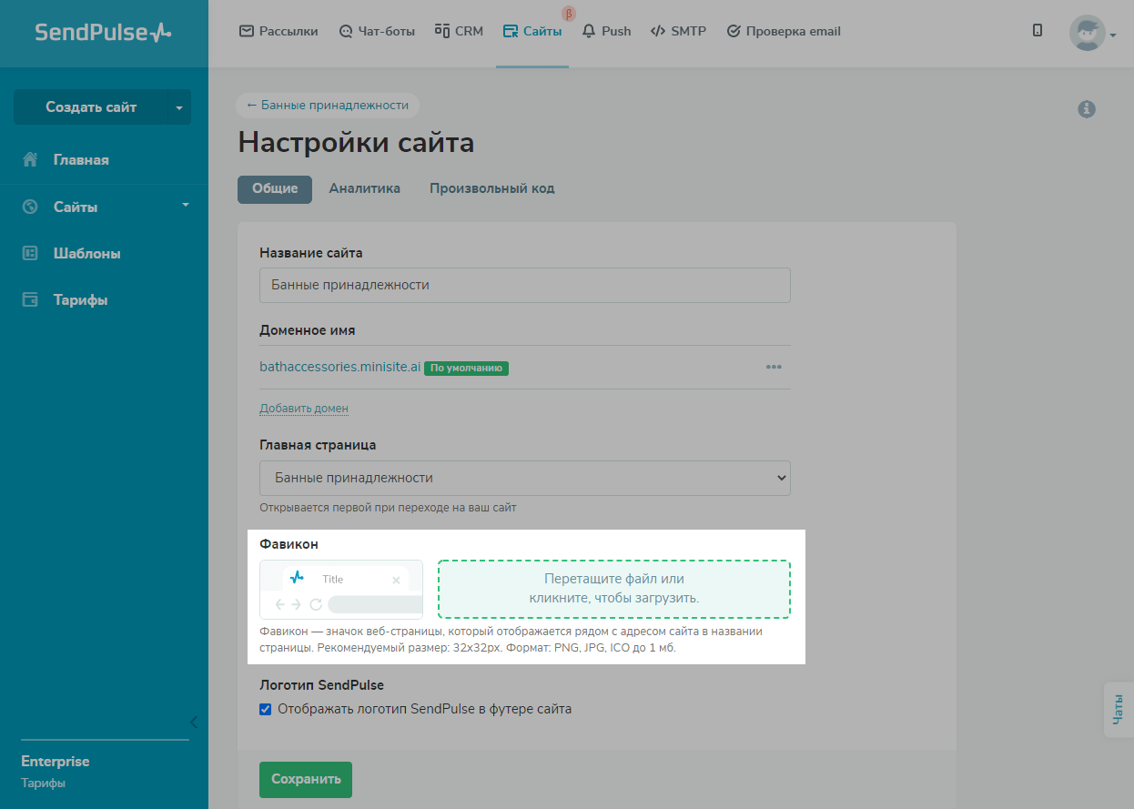Open the SMTP section
The width and height of the screenshot is (1134, 809).
pos(678,31)
